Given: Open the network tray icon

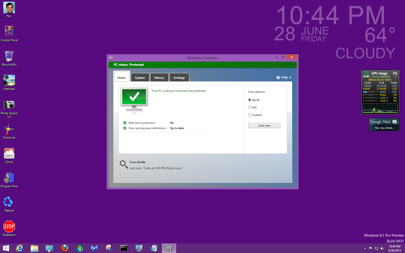Looking at the screenshot, I should tap(377, 248).
